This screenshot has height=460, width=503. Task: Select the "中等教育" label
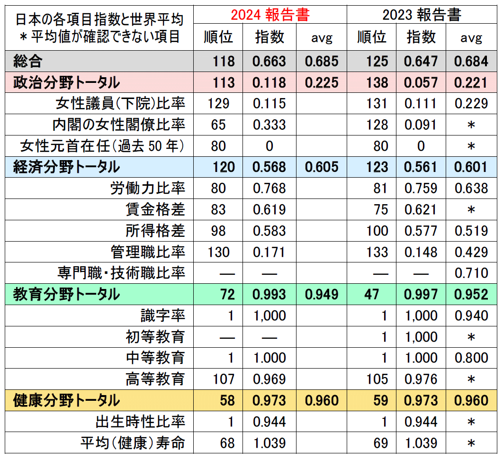click(x=155, y=358)
